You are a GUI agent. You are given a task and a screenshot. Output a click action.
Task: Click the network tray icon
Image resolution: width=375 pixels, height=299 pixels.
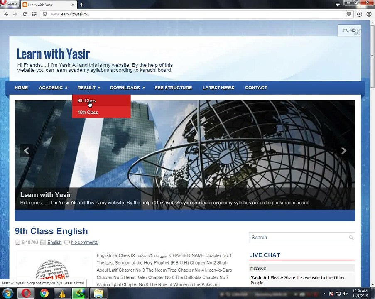(338, 294)
